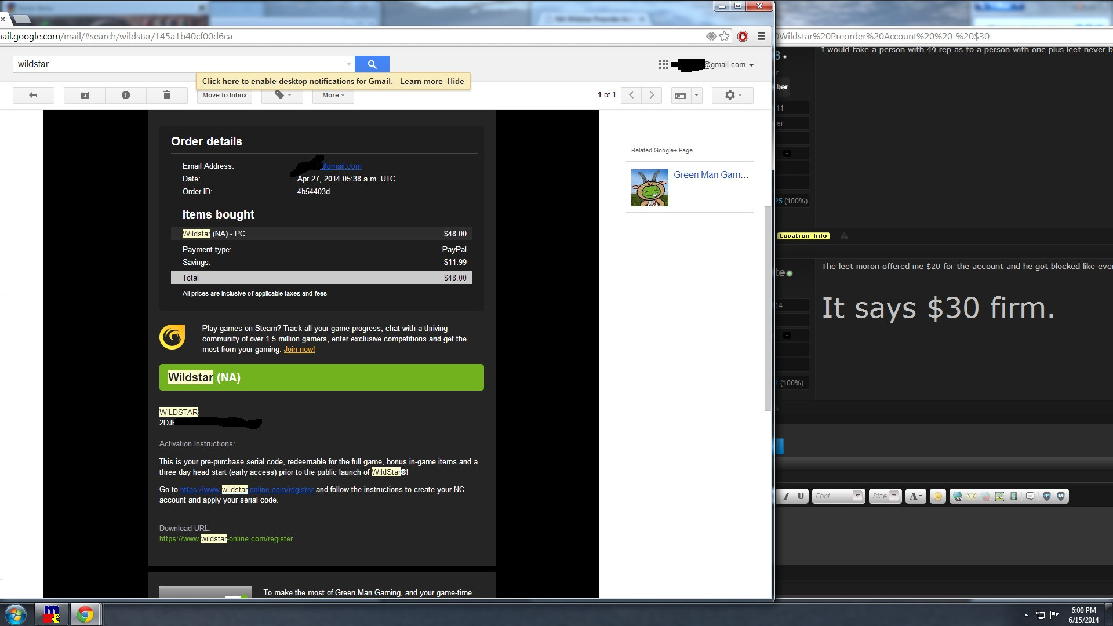
Task: Toggle italic in the forum editor
Action: pyautogui.click(x=787, y=496)
